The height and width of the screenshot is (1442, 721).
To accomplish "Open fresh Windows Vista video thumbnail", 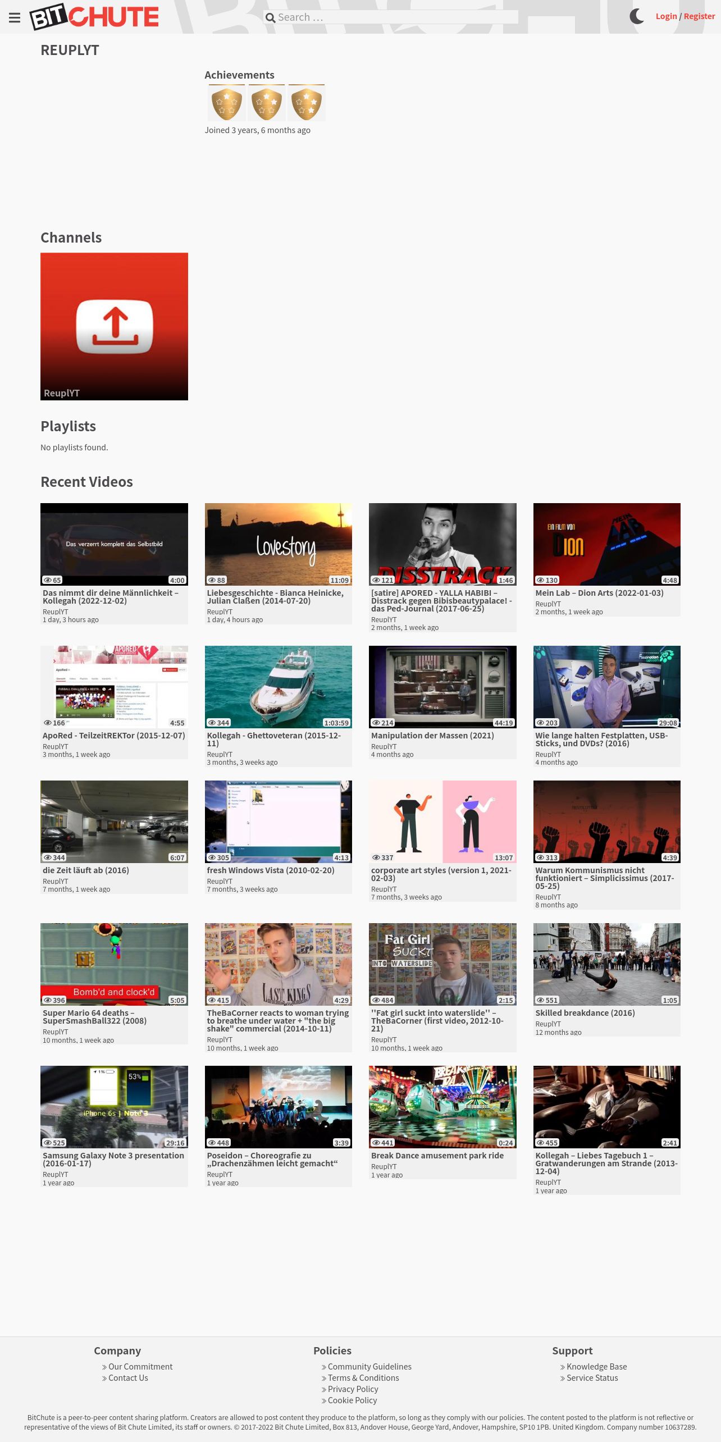I will tap(279, 822).
